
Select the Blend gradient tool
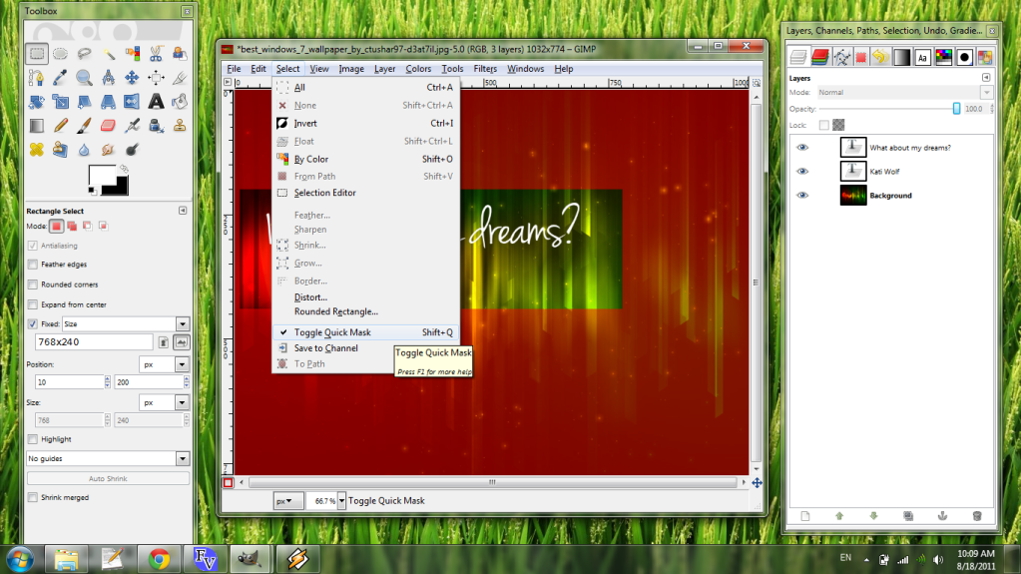click(x=37, y=125)
